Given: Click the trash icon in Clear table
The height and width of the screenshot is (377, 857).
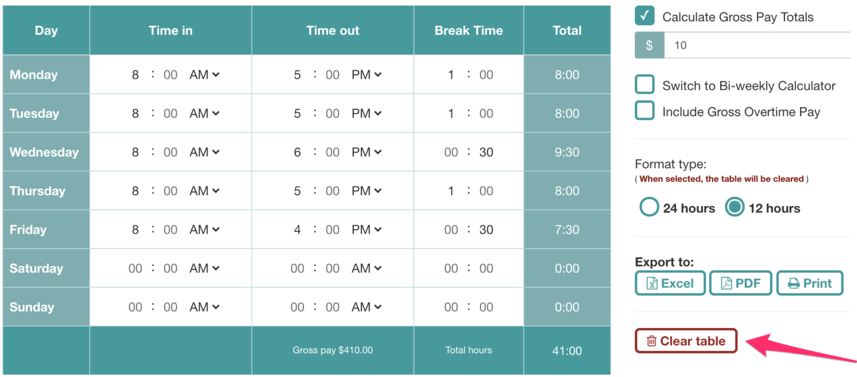Looking at the screenshot, I should click(x=651, y=341).
